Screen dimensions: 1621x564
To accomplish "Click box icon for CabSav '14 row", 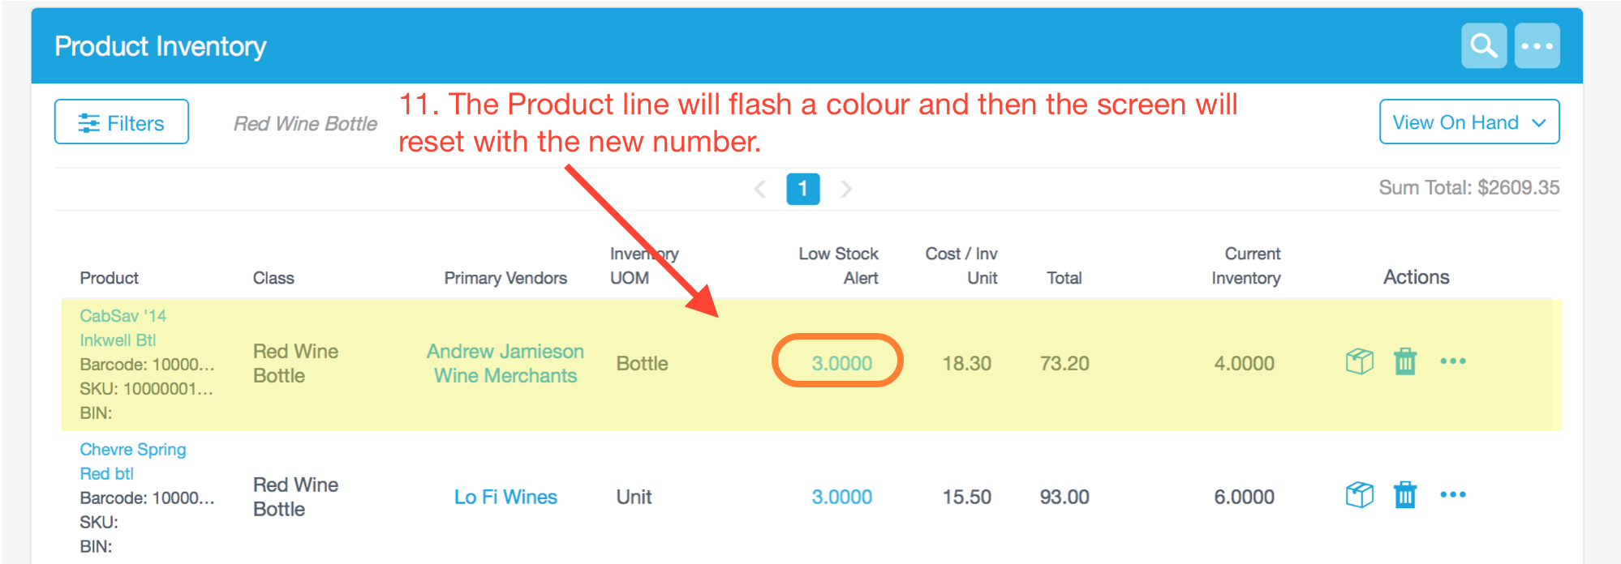I will (x=1359, y=361).
